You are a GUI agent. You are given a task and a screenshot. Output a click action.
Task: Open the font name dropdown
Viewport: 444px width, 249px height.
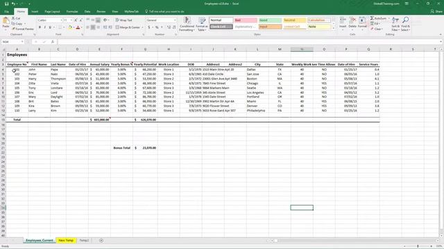61,20
